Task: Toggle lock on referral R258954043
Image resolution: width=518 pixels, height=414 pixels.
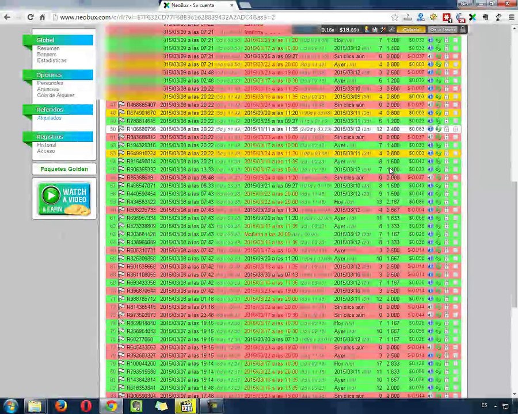Action: coord(447,331)
